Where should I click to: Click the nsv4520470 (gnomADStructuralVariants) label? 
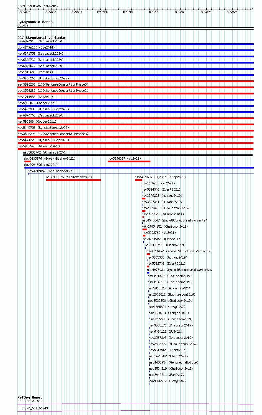tap(179, 251)
